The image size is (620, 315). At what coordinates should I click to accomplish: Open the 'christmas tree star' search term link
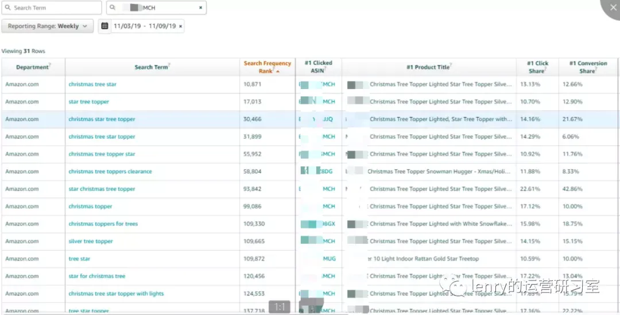92,84
